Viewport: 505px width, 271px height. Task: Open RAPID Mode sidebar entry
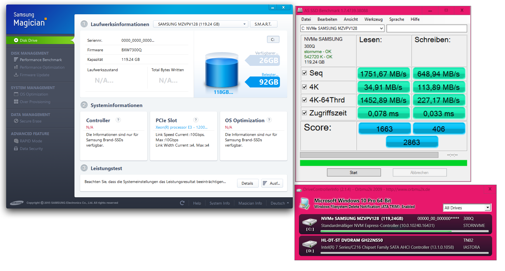tap(28, 141)
